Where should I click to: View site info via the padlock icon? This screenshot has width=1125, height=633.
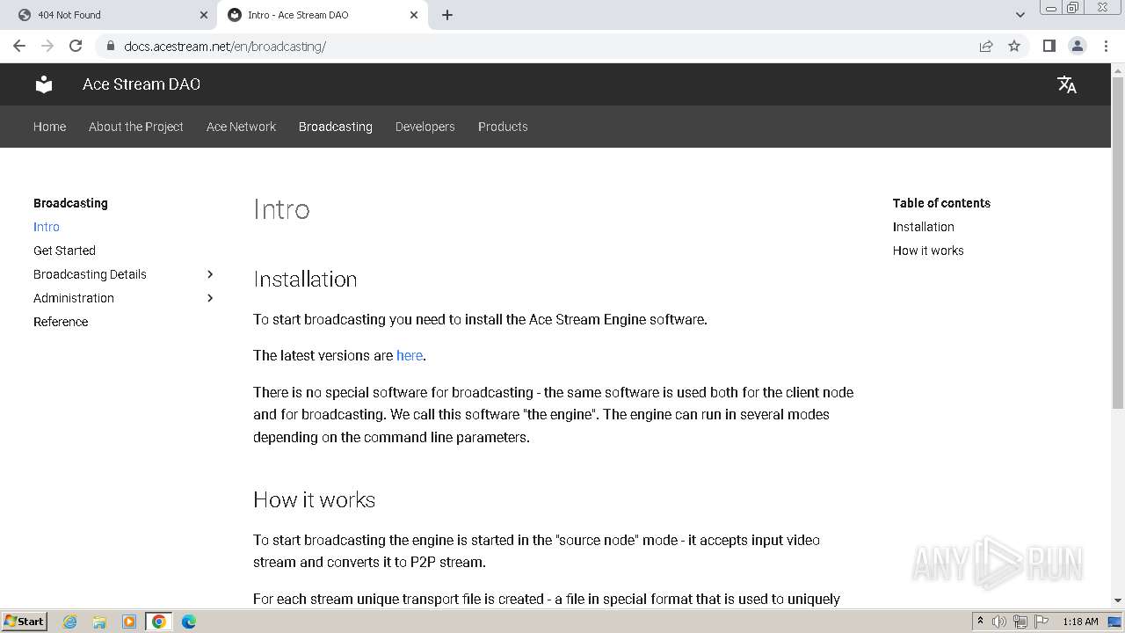tap(111, 46)
